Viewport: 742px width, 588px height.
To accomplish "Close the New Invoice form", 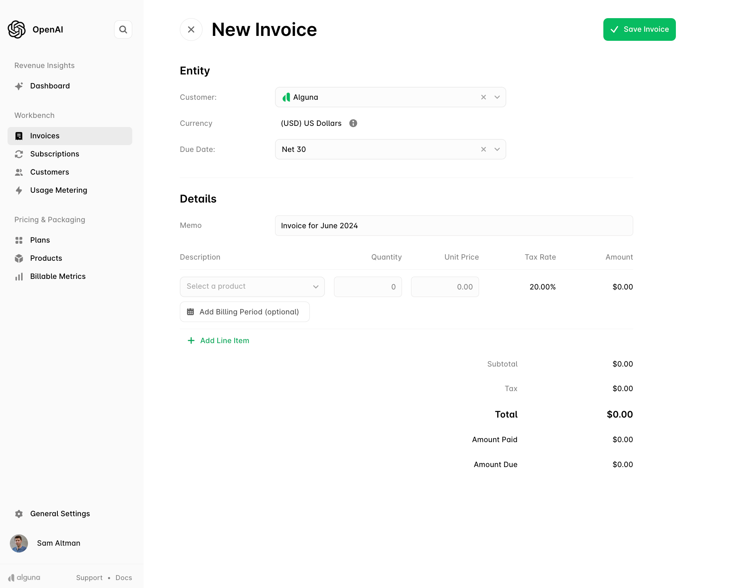I will [191, 29].
